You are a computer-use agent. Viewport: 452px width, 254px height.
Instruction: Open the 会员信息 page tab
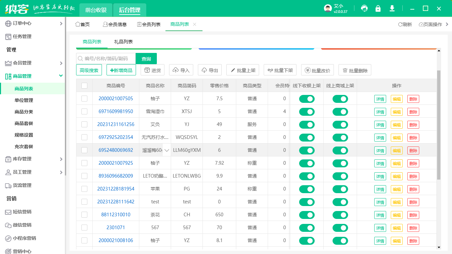pos(115,24)
